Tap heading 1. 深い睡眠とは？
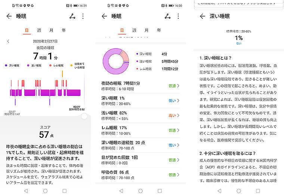The image size is (284, 196). click(216, 58)
